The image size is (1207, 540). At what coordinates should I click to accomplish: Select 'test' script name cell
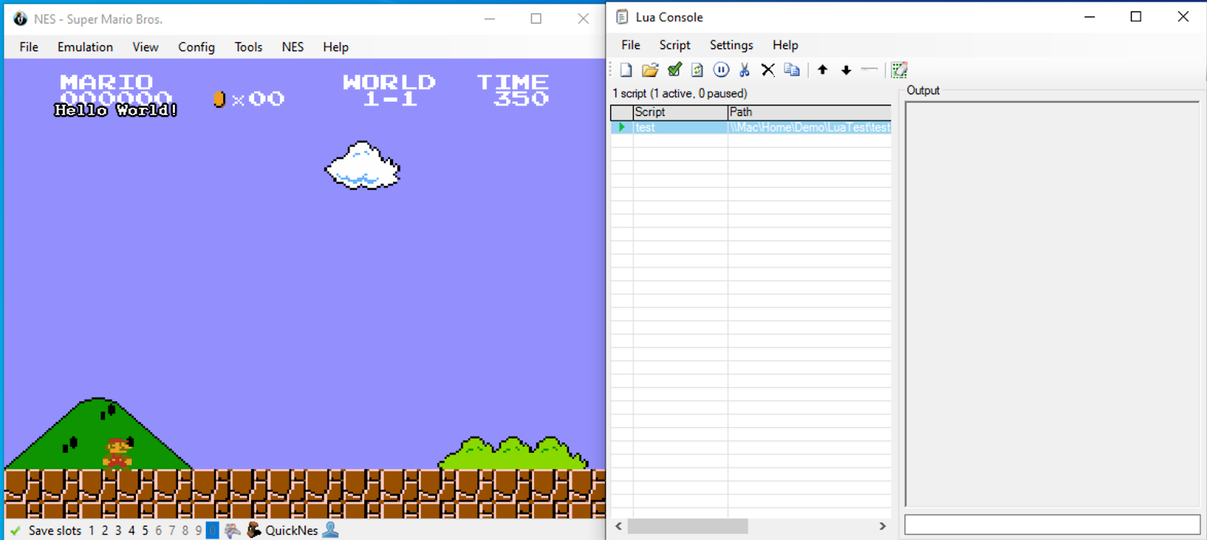click(x=680, y=127)
